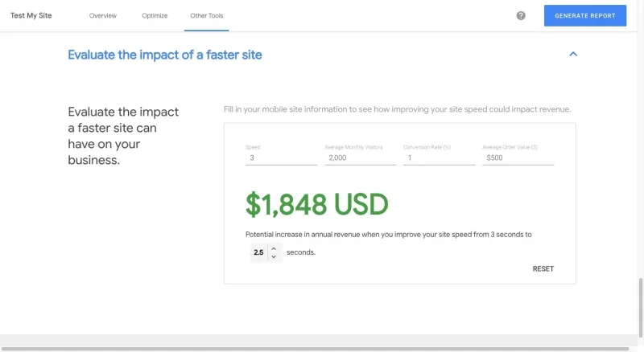Focus the Speed input field
This screenshot has height=352, width=644.
click(x=281, y=158)
